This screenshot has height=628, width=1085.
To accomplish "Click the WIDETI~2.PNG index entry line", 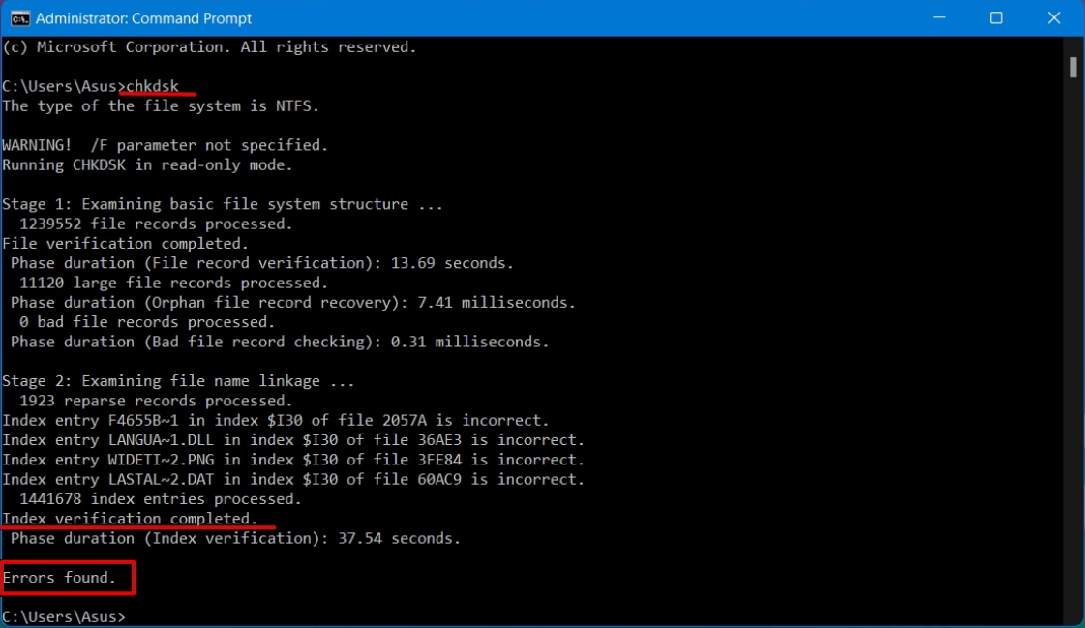I will [293, 460].
